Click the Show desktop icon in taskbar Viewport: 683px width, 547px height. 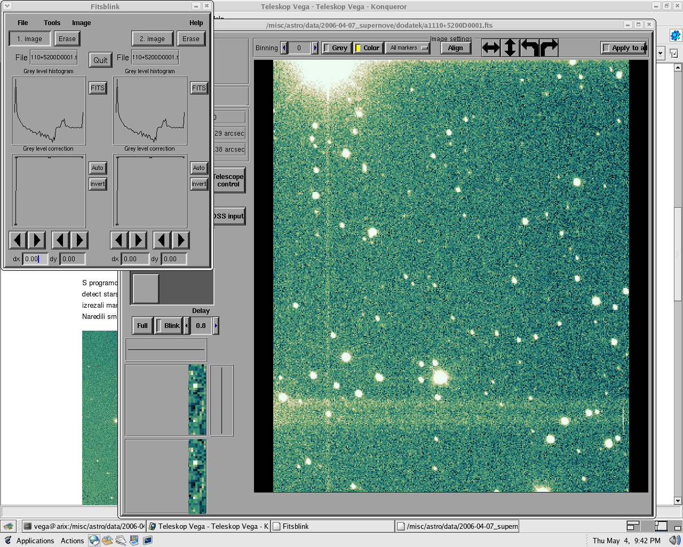click(9, 526)
